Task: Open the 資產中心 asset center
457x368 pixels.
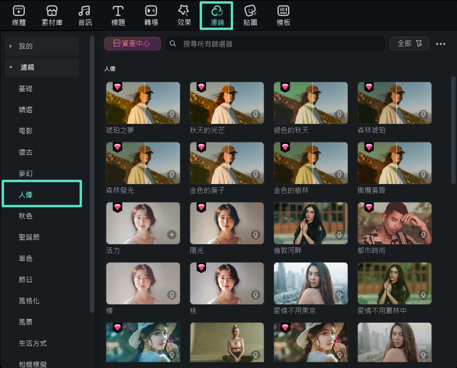Action: tap(132, 44)
